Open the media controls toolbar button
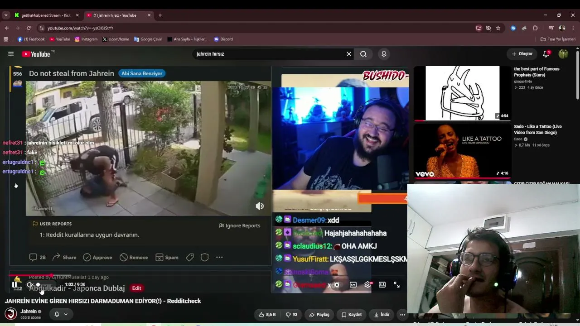 (551, 28)
